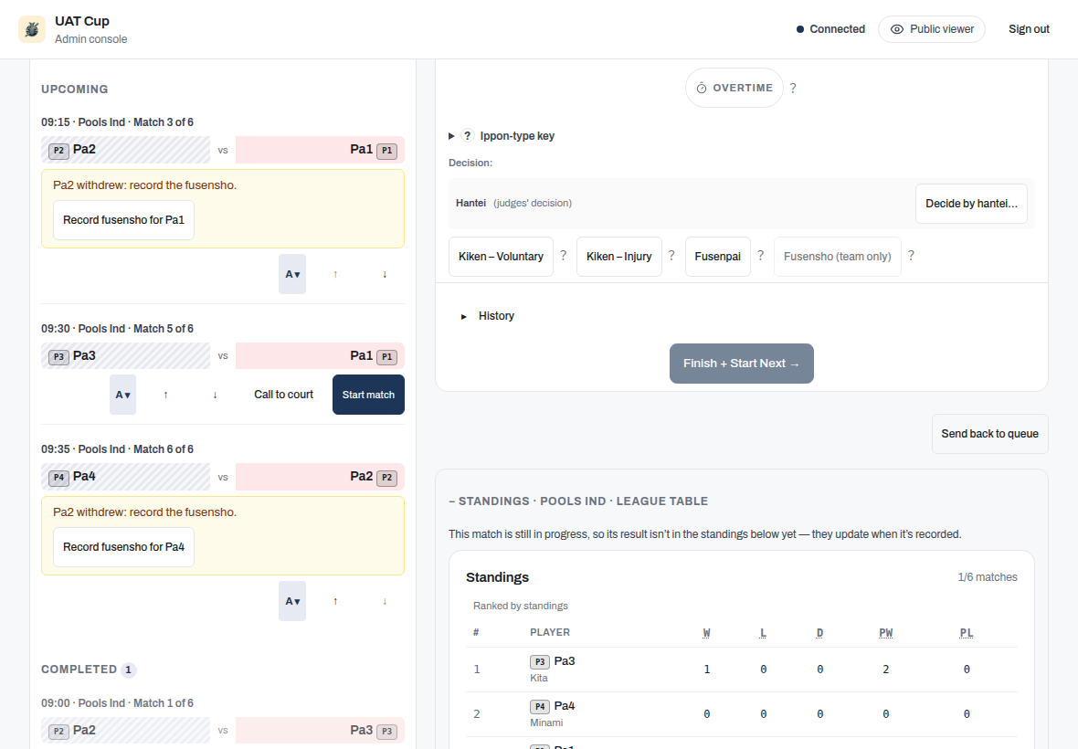Move Match 3 up in queue

(335, 274)
